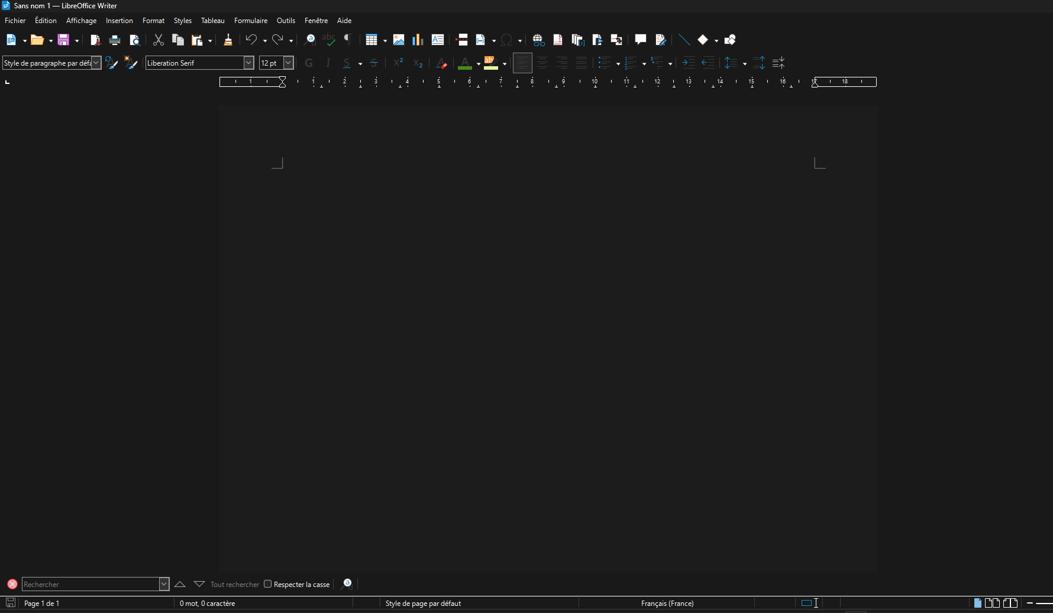
Task: Click Français (France) language in status bar
Action: (667, 604)
